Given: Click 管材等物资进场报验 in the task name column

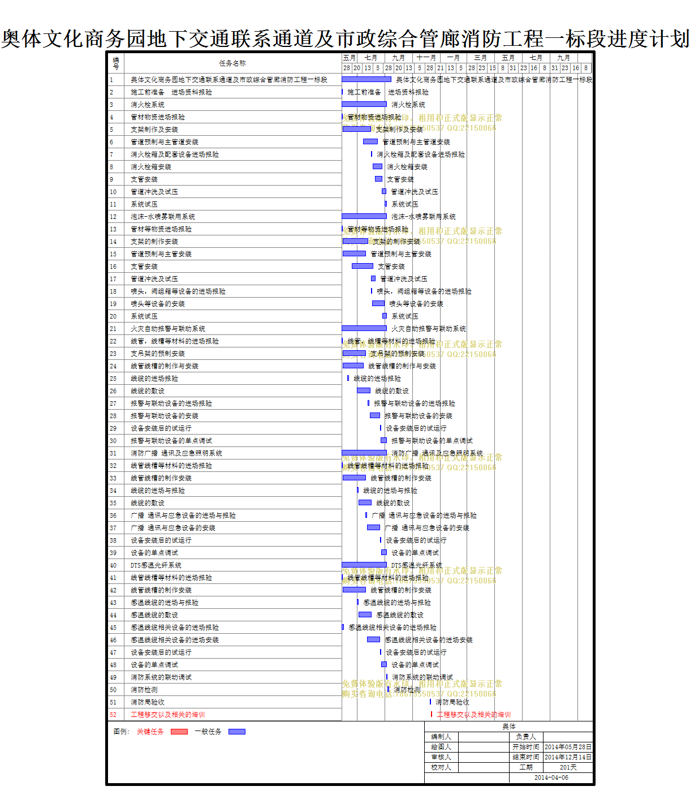Looking at the screenshot, I should pos(161,229).
